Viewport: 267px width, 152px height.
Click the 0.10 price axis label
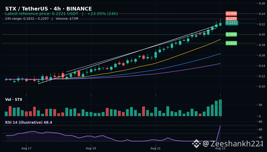click(262, 87)
